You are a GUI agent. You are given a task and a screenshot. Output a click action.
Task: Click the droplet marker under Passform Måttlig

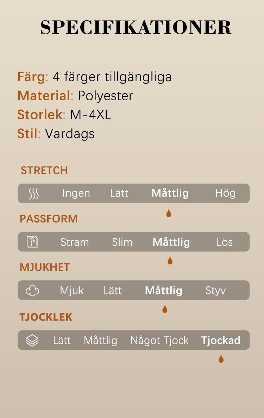pos(170,260)
